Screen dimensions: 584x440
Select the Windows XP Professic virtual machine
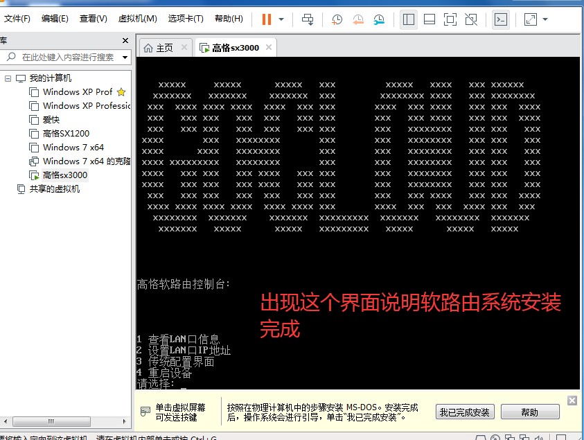(87, 106)
